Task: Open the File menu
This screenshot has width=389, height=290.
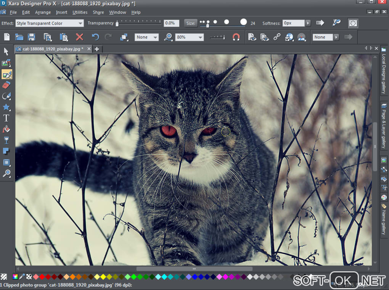Action: [x=13, y=12]
